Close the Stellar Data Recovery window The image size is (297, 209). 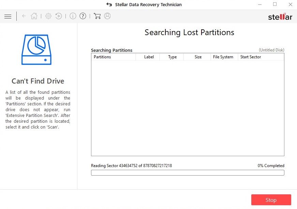291,4
